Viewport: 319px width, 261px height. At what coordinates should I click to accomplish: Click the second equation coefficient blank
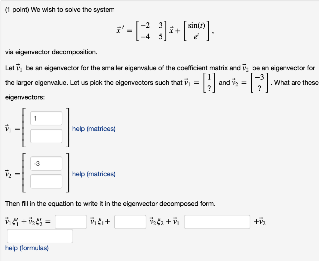tap(130, 222)
